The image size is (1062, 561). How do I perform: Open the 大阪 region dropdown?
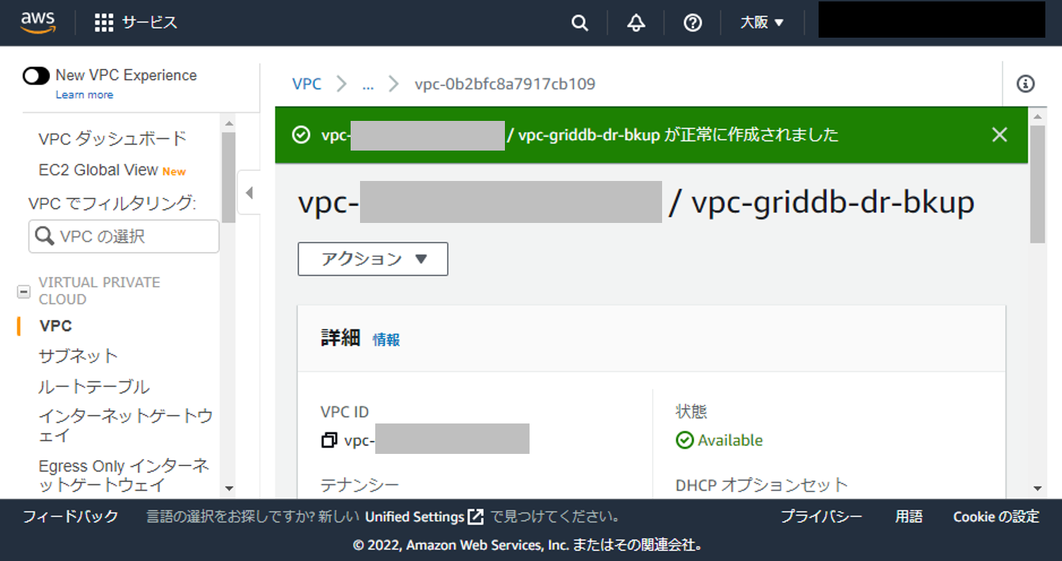click(762, 23)
